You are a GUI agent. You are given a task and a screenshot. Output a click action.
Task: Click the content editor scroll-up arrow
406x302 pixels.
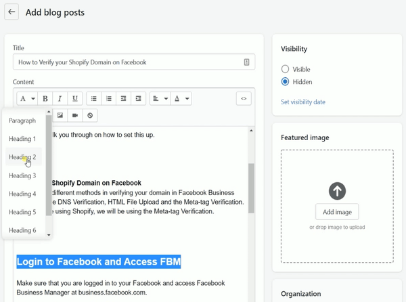[x=251, y=131]
